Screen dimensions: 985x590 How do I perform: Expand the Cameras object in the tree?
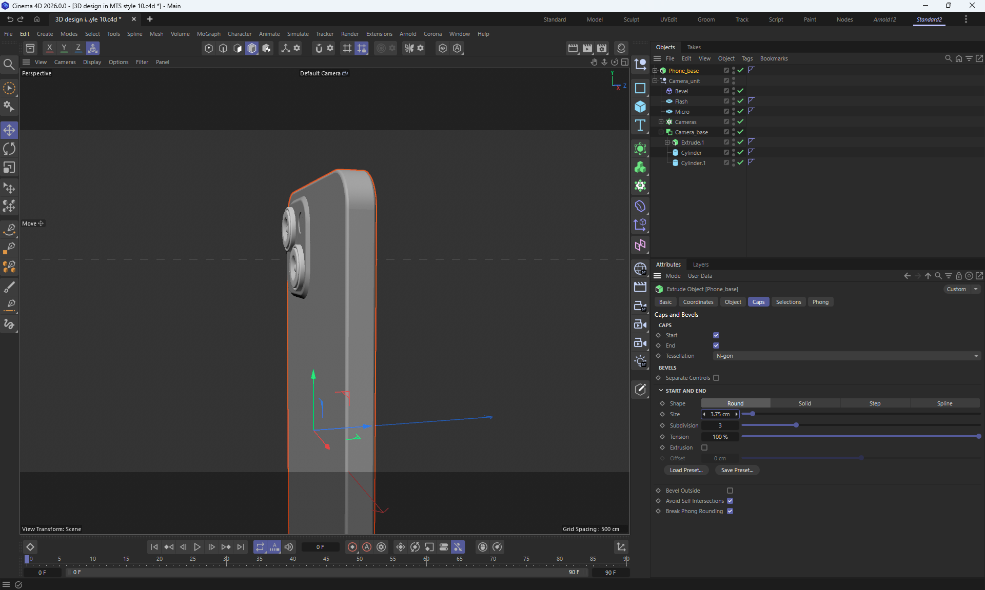coord(661,122)
